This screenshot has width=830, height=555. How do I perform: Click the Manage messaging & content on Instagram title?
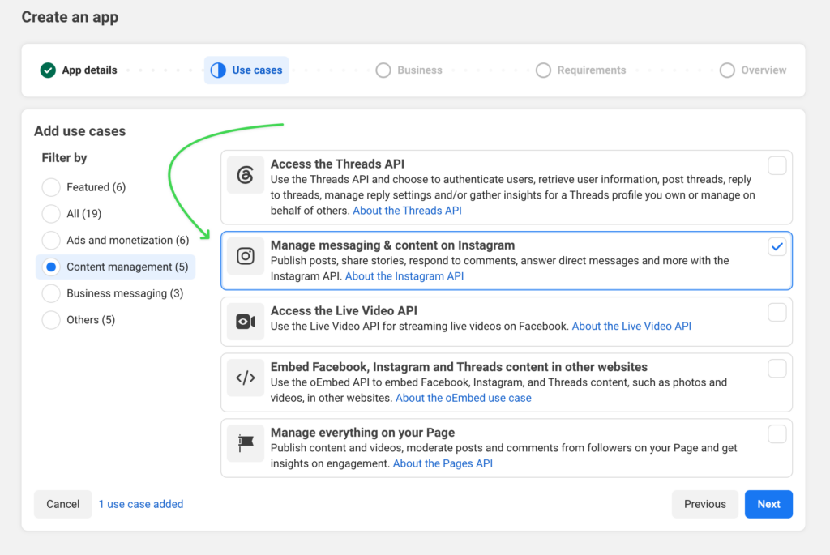[392, 245]
